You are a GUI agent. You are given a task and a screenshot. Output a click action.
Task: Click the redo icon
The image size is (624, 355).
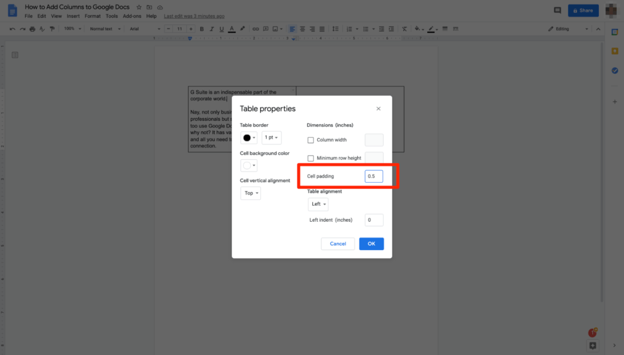pos(22,29)
